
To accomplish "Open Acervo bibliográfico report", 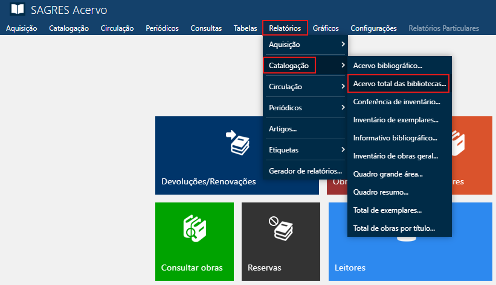I will tap(388, 66).
